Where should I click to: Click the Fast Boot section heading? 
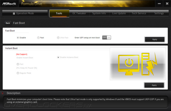point(10,31)
